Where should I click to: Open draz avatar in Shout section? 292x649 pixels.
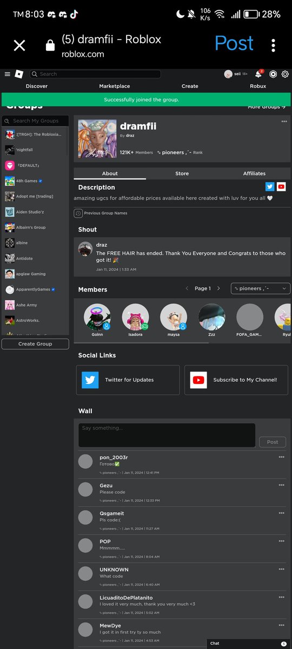tap(85, 249)
